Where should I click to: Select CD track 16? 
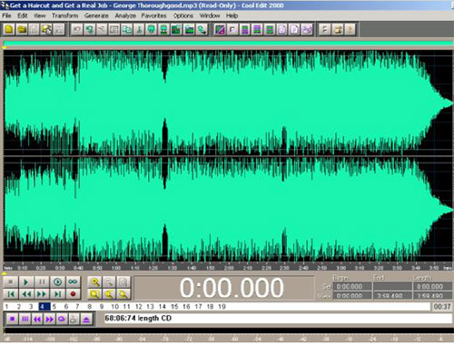[186, 307]
